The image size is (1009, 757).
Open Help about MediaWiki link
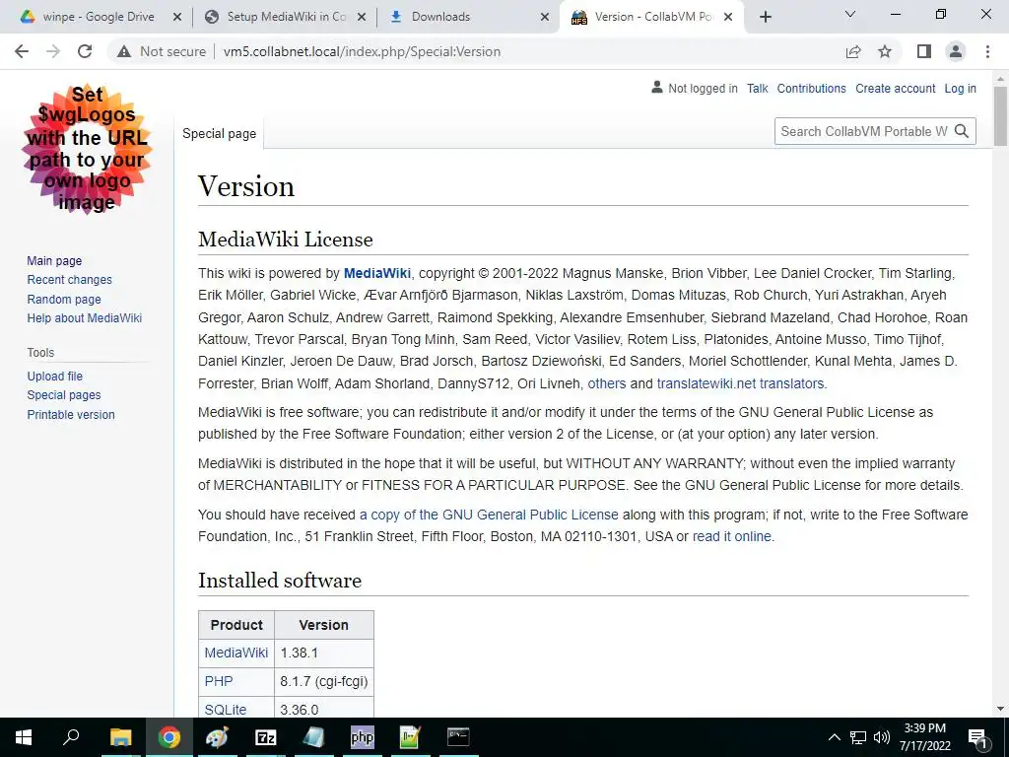click(x=85, y=318)
